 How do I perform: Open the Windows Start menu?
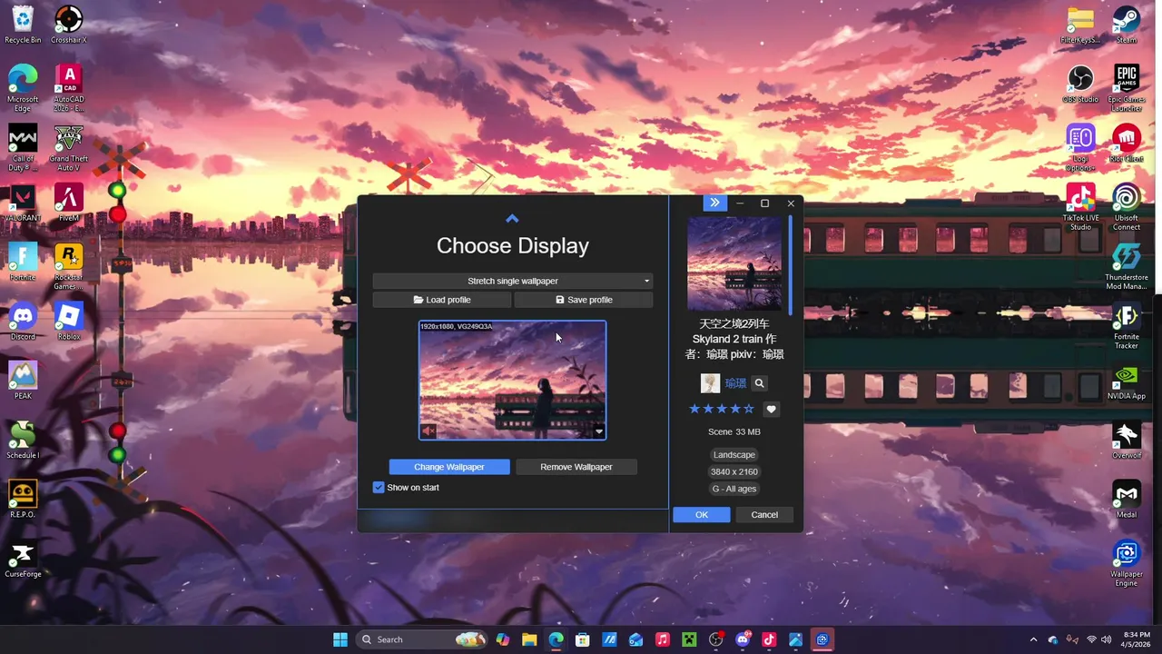340,639
